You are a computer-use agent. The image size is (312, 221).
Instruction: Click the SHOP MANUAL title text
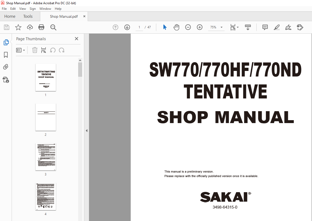225,117
